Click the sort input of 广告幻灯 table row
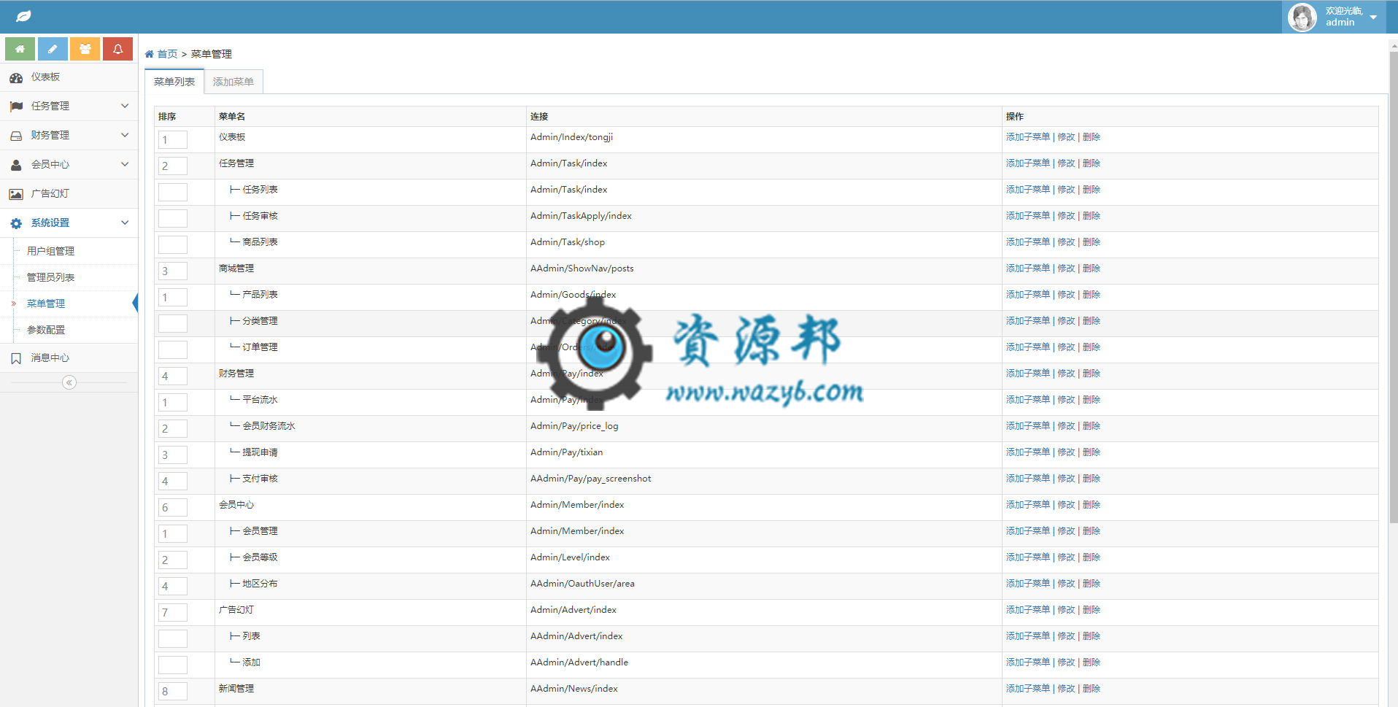The width and height of the screenshot is (1398, 707). click(173, 612)
